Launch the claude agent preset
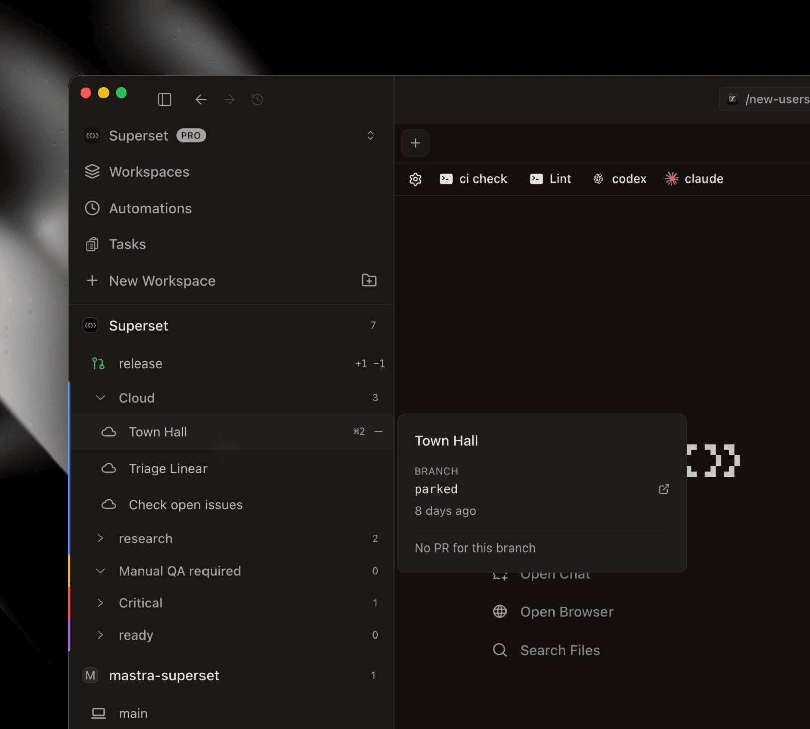The image size is (810, 729). coord(694,179)
